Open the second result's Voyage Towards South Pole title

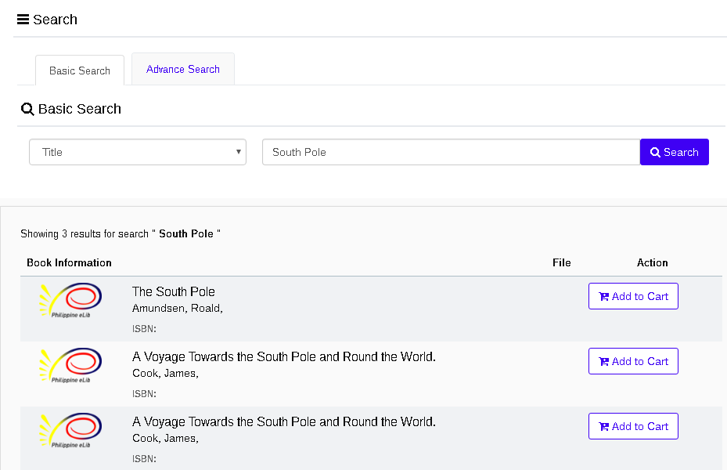284,357
